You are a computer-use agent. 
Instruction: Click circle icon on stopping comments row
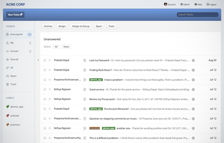(193, 118)
